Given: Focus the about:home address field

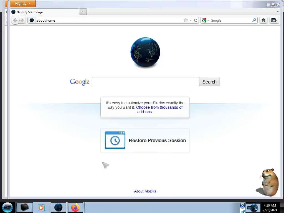Looking at the screenshot, I should point(109,21).
